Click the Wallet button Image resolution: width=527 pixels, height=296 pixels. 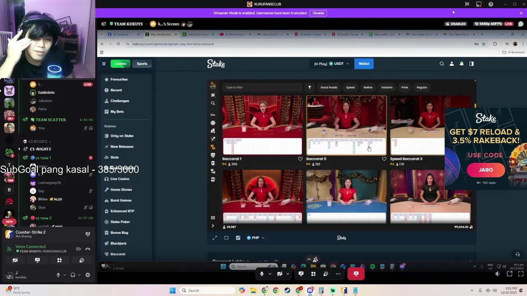[x=364, y=64]
